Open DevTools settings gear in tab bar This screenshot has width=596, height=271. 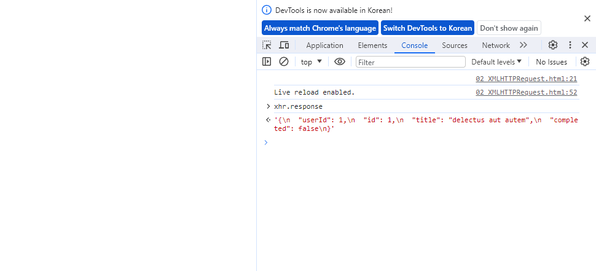point(552,45)
